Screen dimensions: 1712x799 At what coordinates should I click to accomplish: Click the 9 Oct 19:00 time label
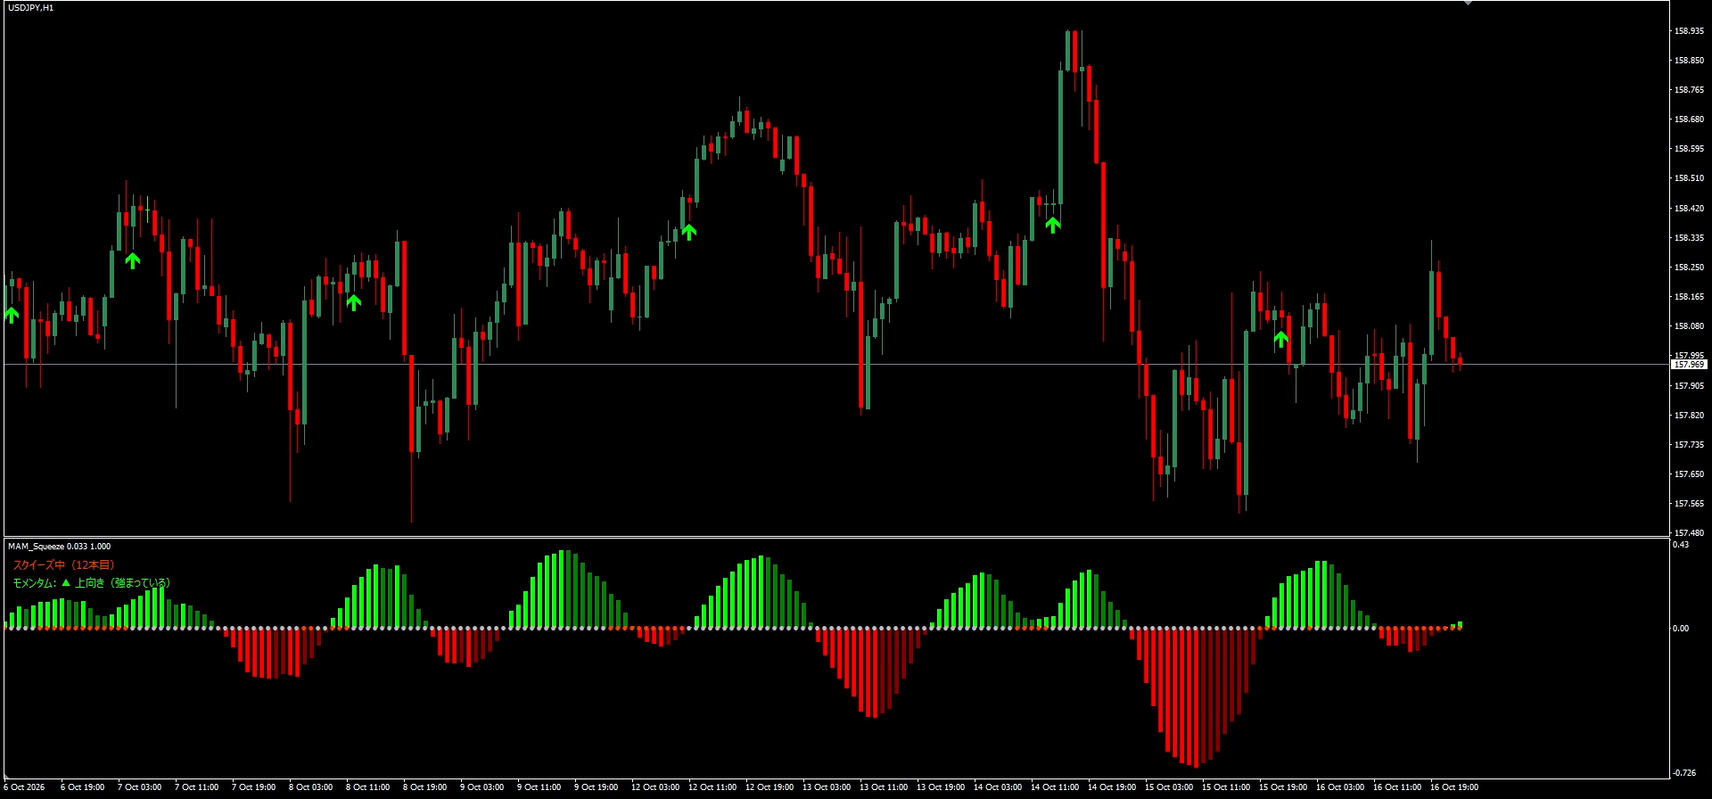pyautogui.click(x=597, y=787)
